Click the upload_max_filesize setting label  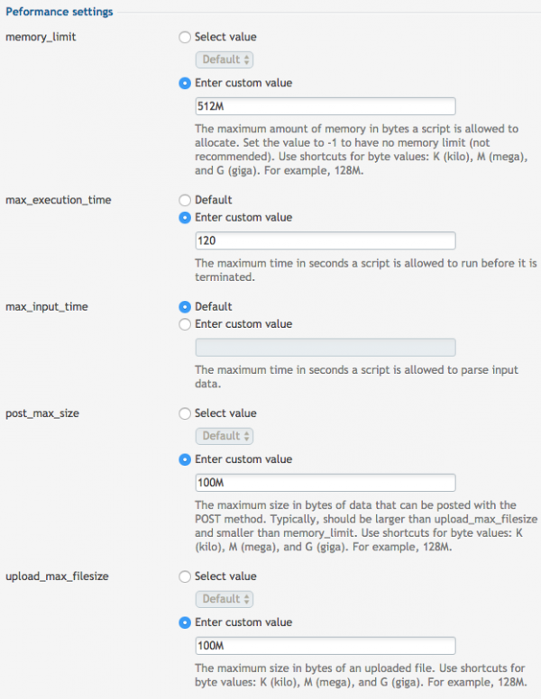click(x=57, y=576)
